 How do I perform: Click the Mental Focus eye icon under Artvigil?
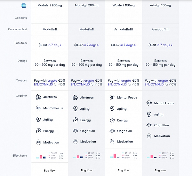149,103
